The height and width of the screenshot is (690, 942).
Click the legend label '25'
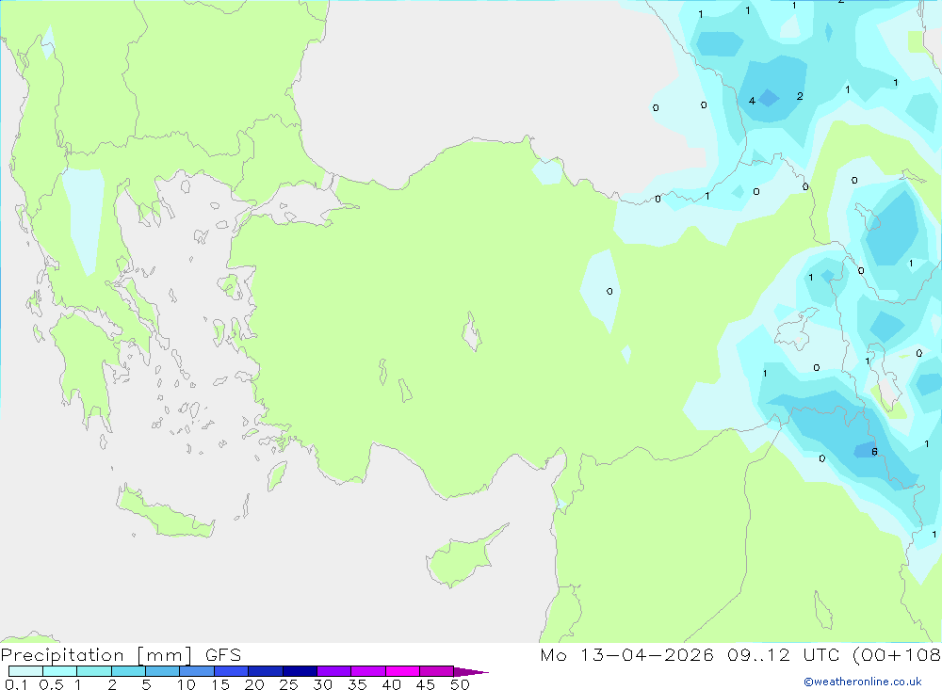click(288, 684)
